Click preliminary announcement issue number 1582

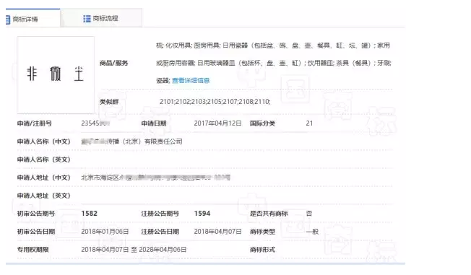pyautogui.click(x=89, y=214)
